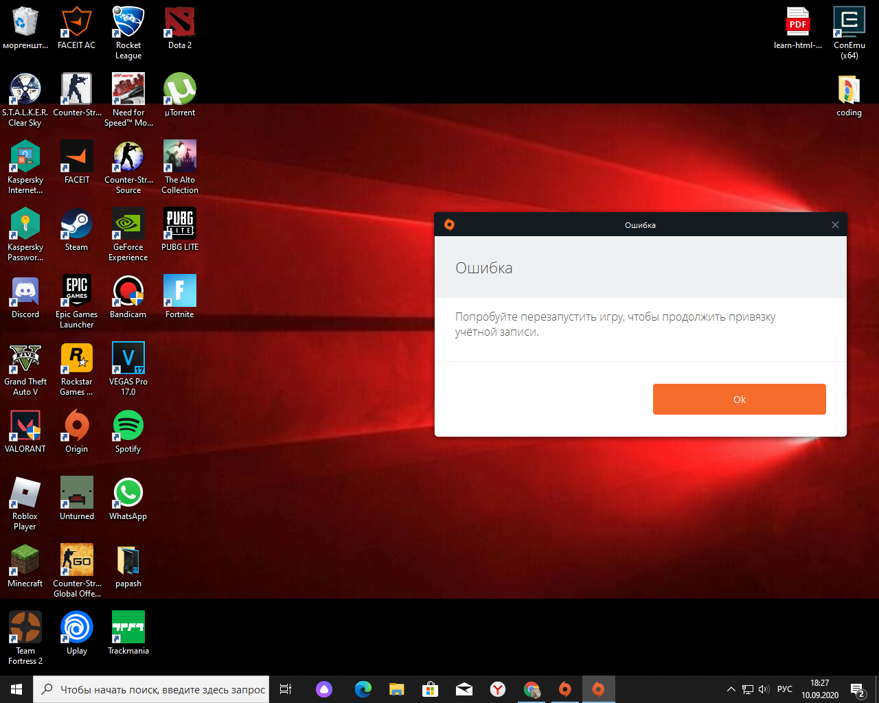This screenshot has height=703, width=879.
Task: Select The Alto Collection icon
Action: click(x=180, y=168)
